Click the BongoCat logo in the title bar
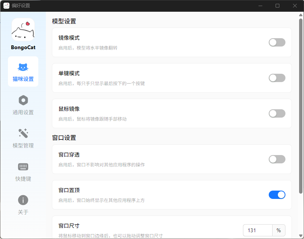Image resolution: width=304 pixels, height=239 pixels. coord(6,5)
